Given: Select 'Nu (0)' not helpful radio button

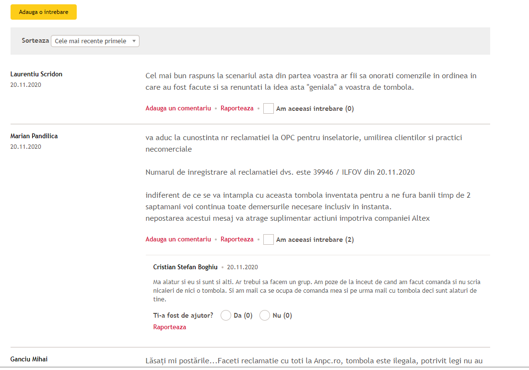Looking at the screenshot, I should point(265,315).
